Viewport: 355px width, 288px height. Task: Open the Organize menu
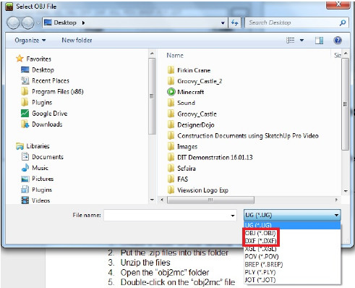coord(30,41)
